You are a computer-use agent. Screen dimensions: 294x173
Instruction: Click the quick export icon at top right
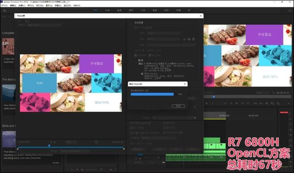click(x=290, y=11)
